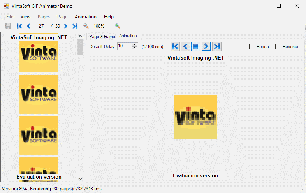
Task: Enable the Repeat checkbox
Action: (252, 47)
